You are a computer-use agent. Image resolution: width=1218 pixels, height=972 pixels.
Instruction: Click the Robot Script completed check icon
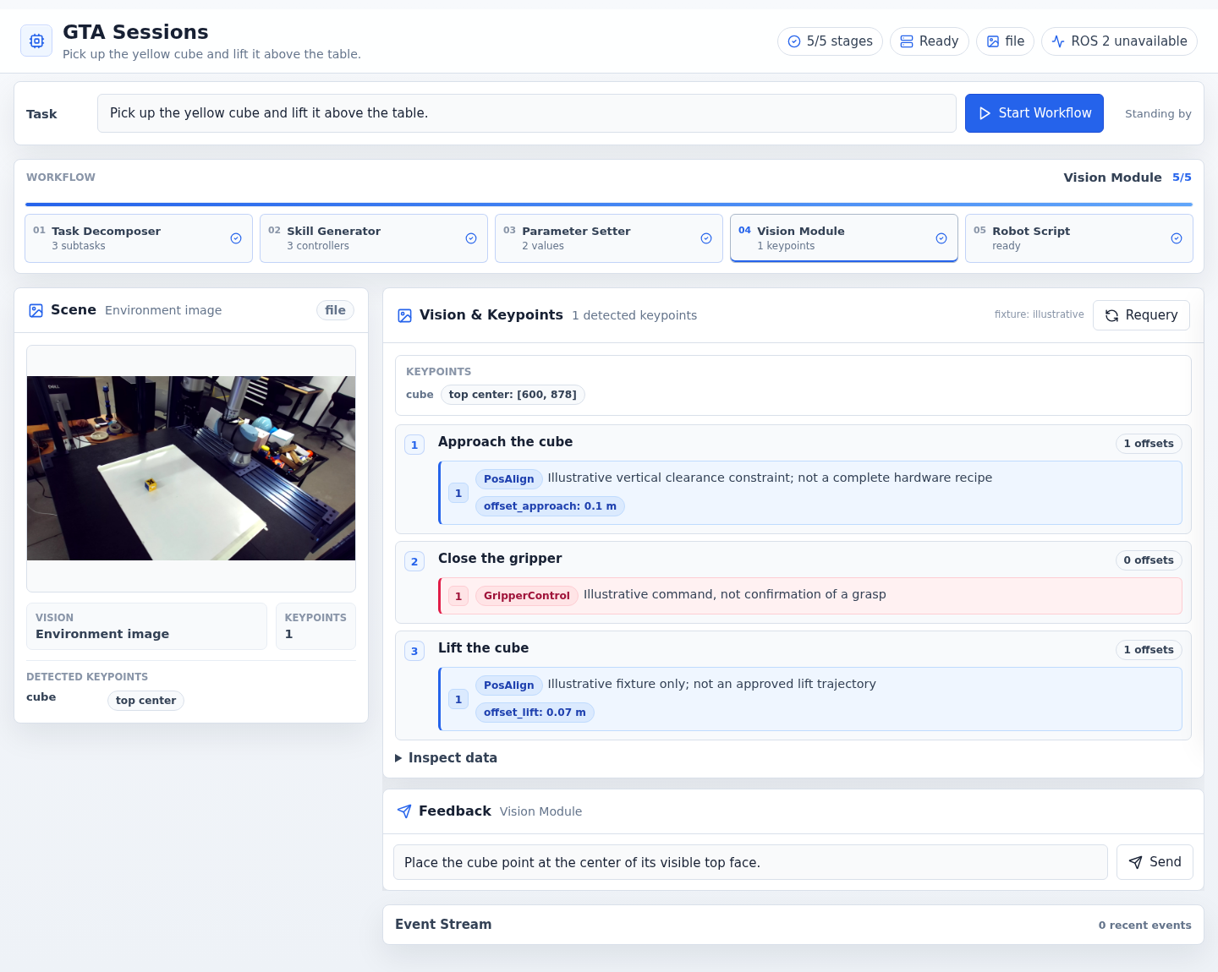[1177, 238]
